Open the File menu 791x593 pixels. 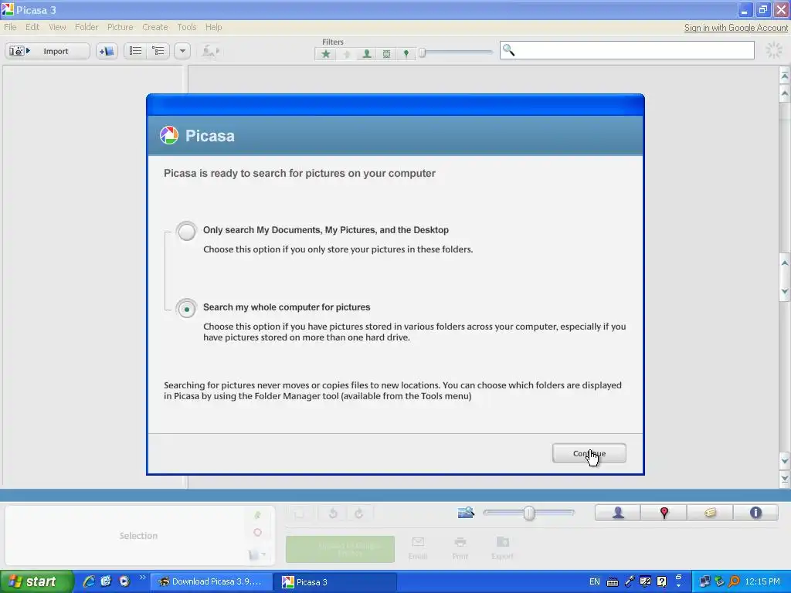10,27
